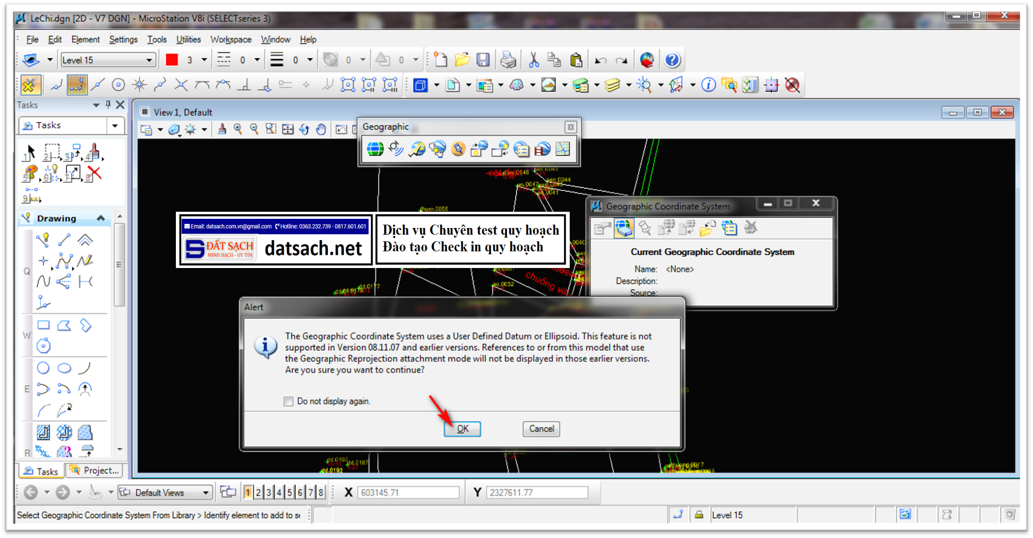This screenshot has width=1033, height=538.
Task: Toggle view number 2 button
Action: click(x=259, y=492)
